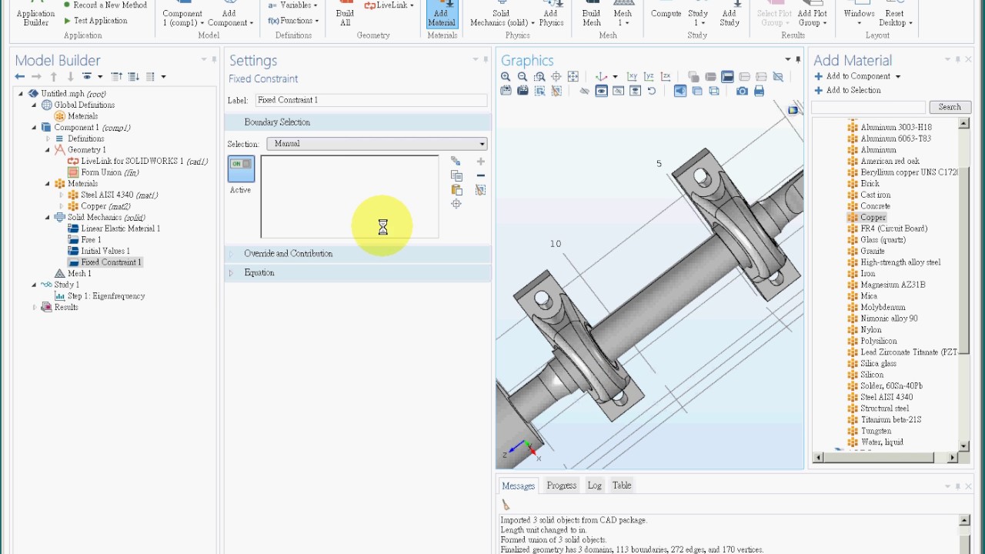Expand the Results node in the tree
The image size is (985, 554).
[x=35, y=307]
